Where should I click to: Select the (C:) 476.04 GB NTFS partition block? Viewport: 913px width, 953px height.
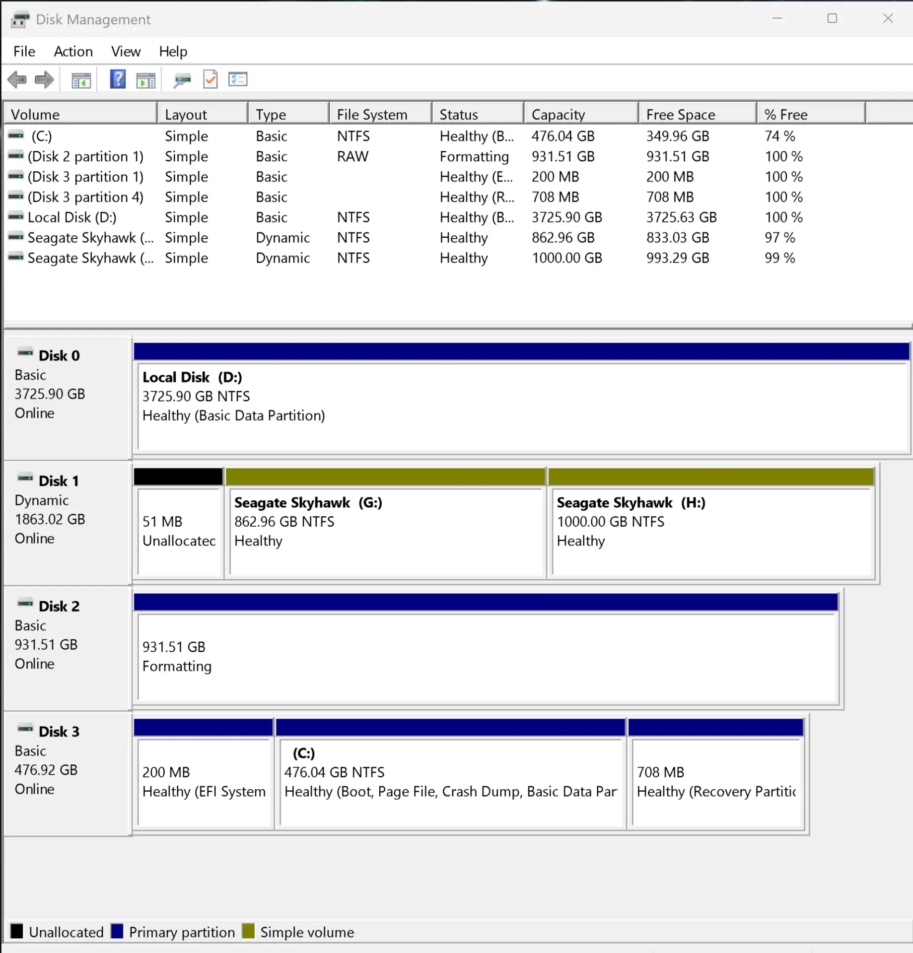pos(450,773)
